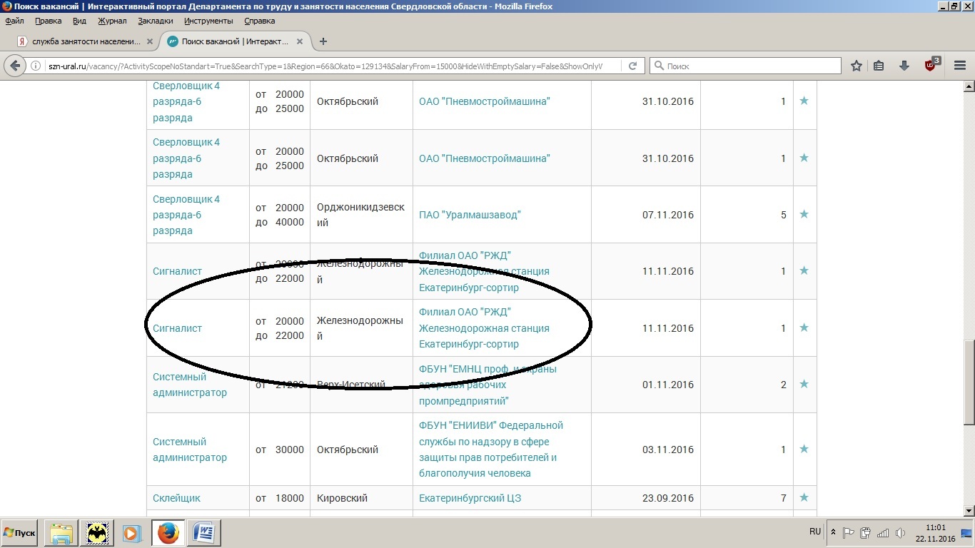Open Сверловщик vacancy link in Уралмашзавод row
The width and height of the screenshot is (975, 548).
(x=186, y=215)
